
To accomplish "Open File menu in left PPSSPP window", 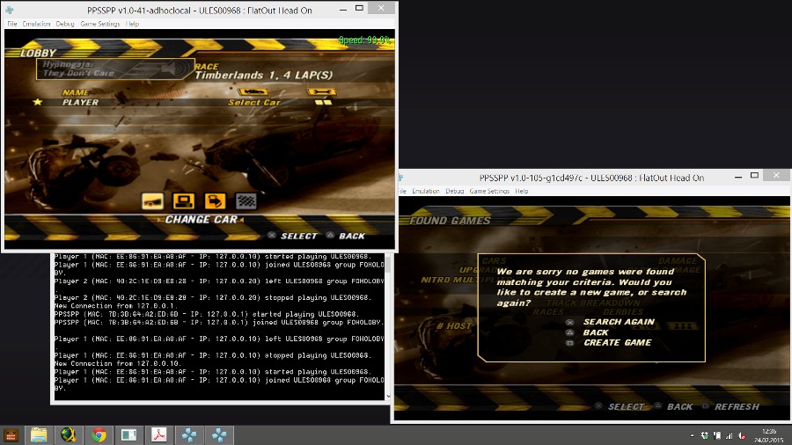I will [x=12, y=24].
